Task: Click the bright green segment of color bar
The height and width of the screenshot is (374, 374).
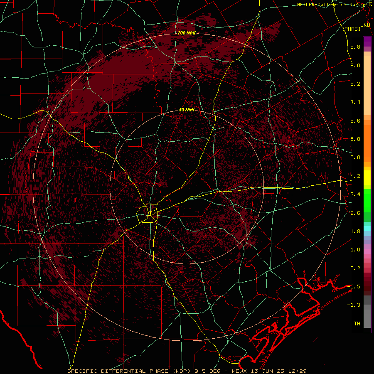Action: 367,201
